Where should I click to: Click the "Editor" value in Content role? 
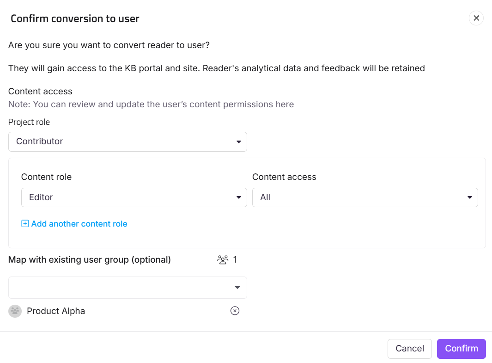41,197
